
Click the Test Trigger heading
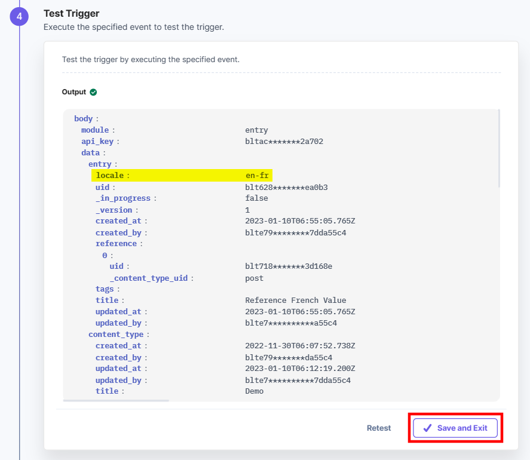(71, 13)
